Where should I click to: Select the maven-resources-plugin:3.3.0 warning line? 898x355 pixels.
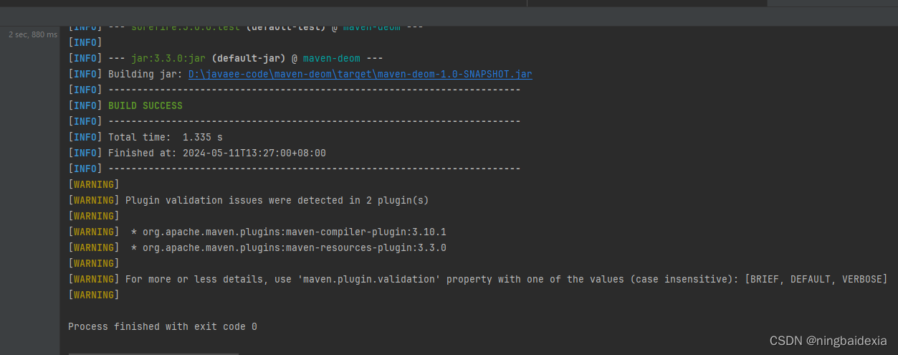(x=257, y=247)
